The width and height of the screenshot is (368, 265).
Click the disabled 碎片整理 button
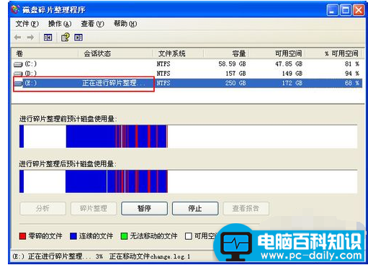(x=94, y=208)
